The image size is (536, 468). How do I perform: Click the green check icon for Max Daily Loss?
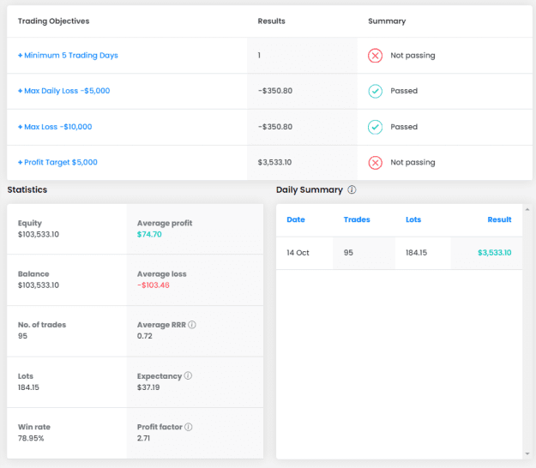(375, 91)
